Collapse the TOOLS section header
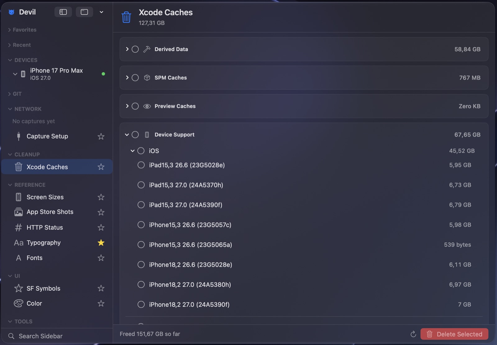 pyautogui.click(x=20, y=321)
